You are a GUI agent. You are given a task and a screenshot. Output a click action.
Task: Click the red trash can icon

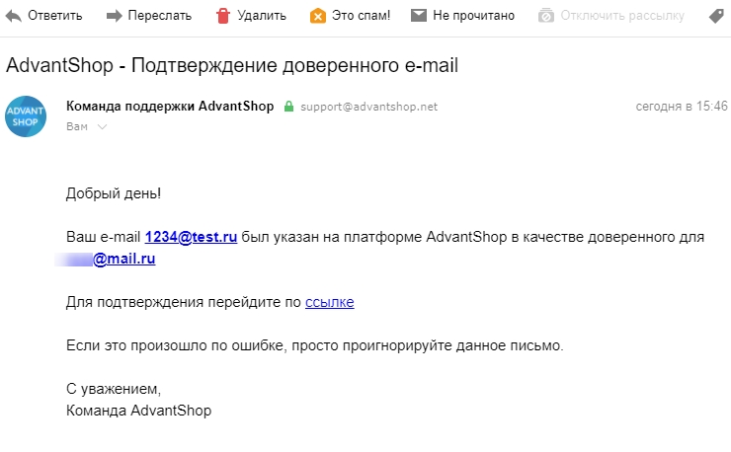tap(222, 16)
